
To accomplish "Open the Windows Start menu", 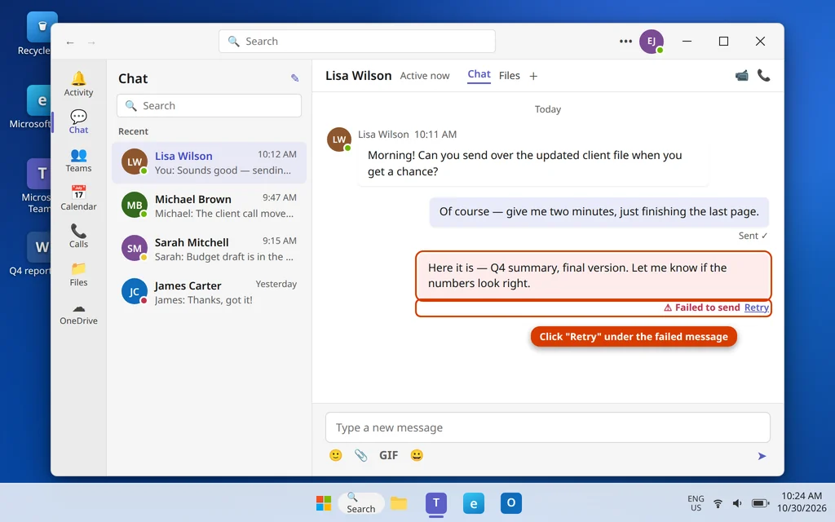I will pos(323,502).
